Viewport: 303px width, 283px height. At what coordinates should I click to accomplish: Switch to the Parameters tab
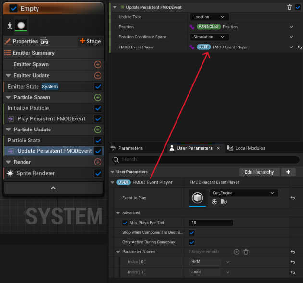tap(127, 148)
